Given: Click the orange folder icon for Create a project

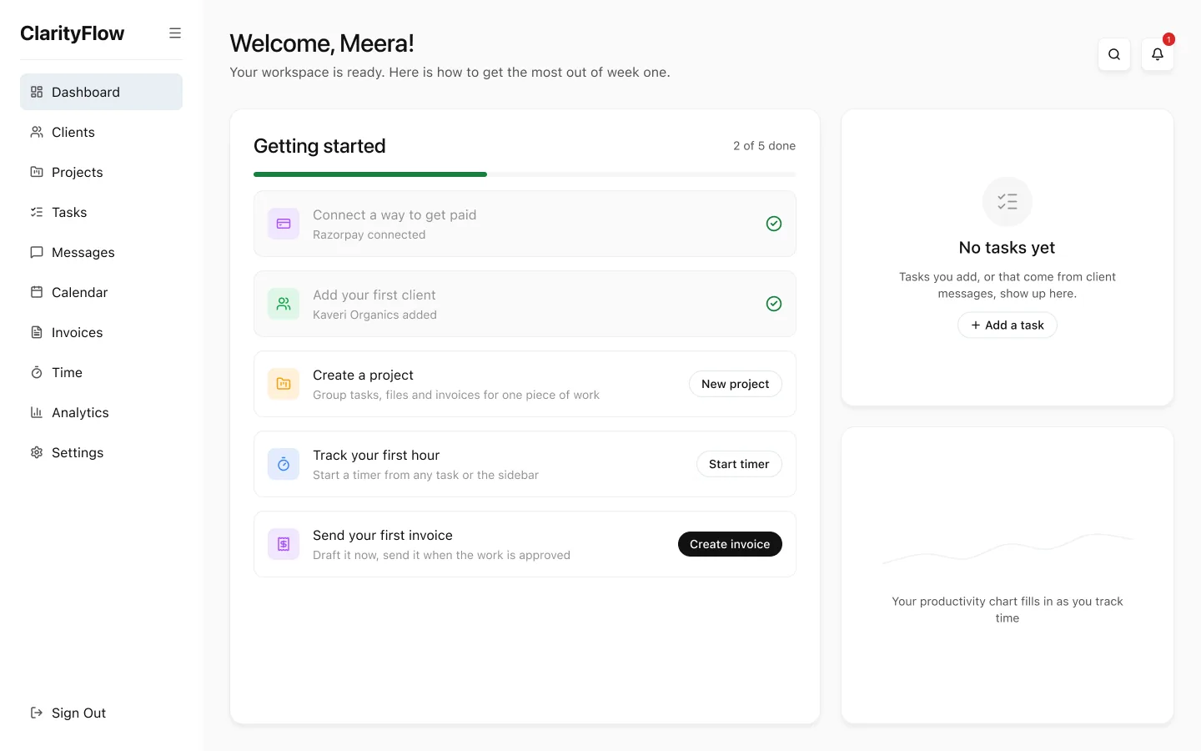Looking at the screenshot, I should pos(284,384).
